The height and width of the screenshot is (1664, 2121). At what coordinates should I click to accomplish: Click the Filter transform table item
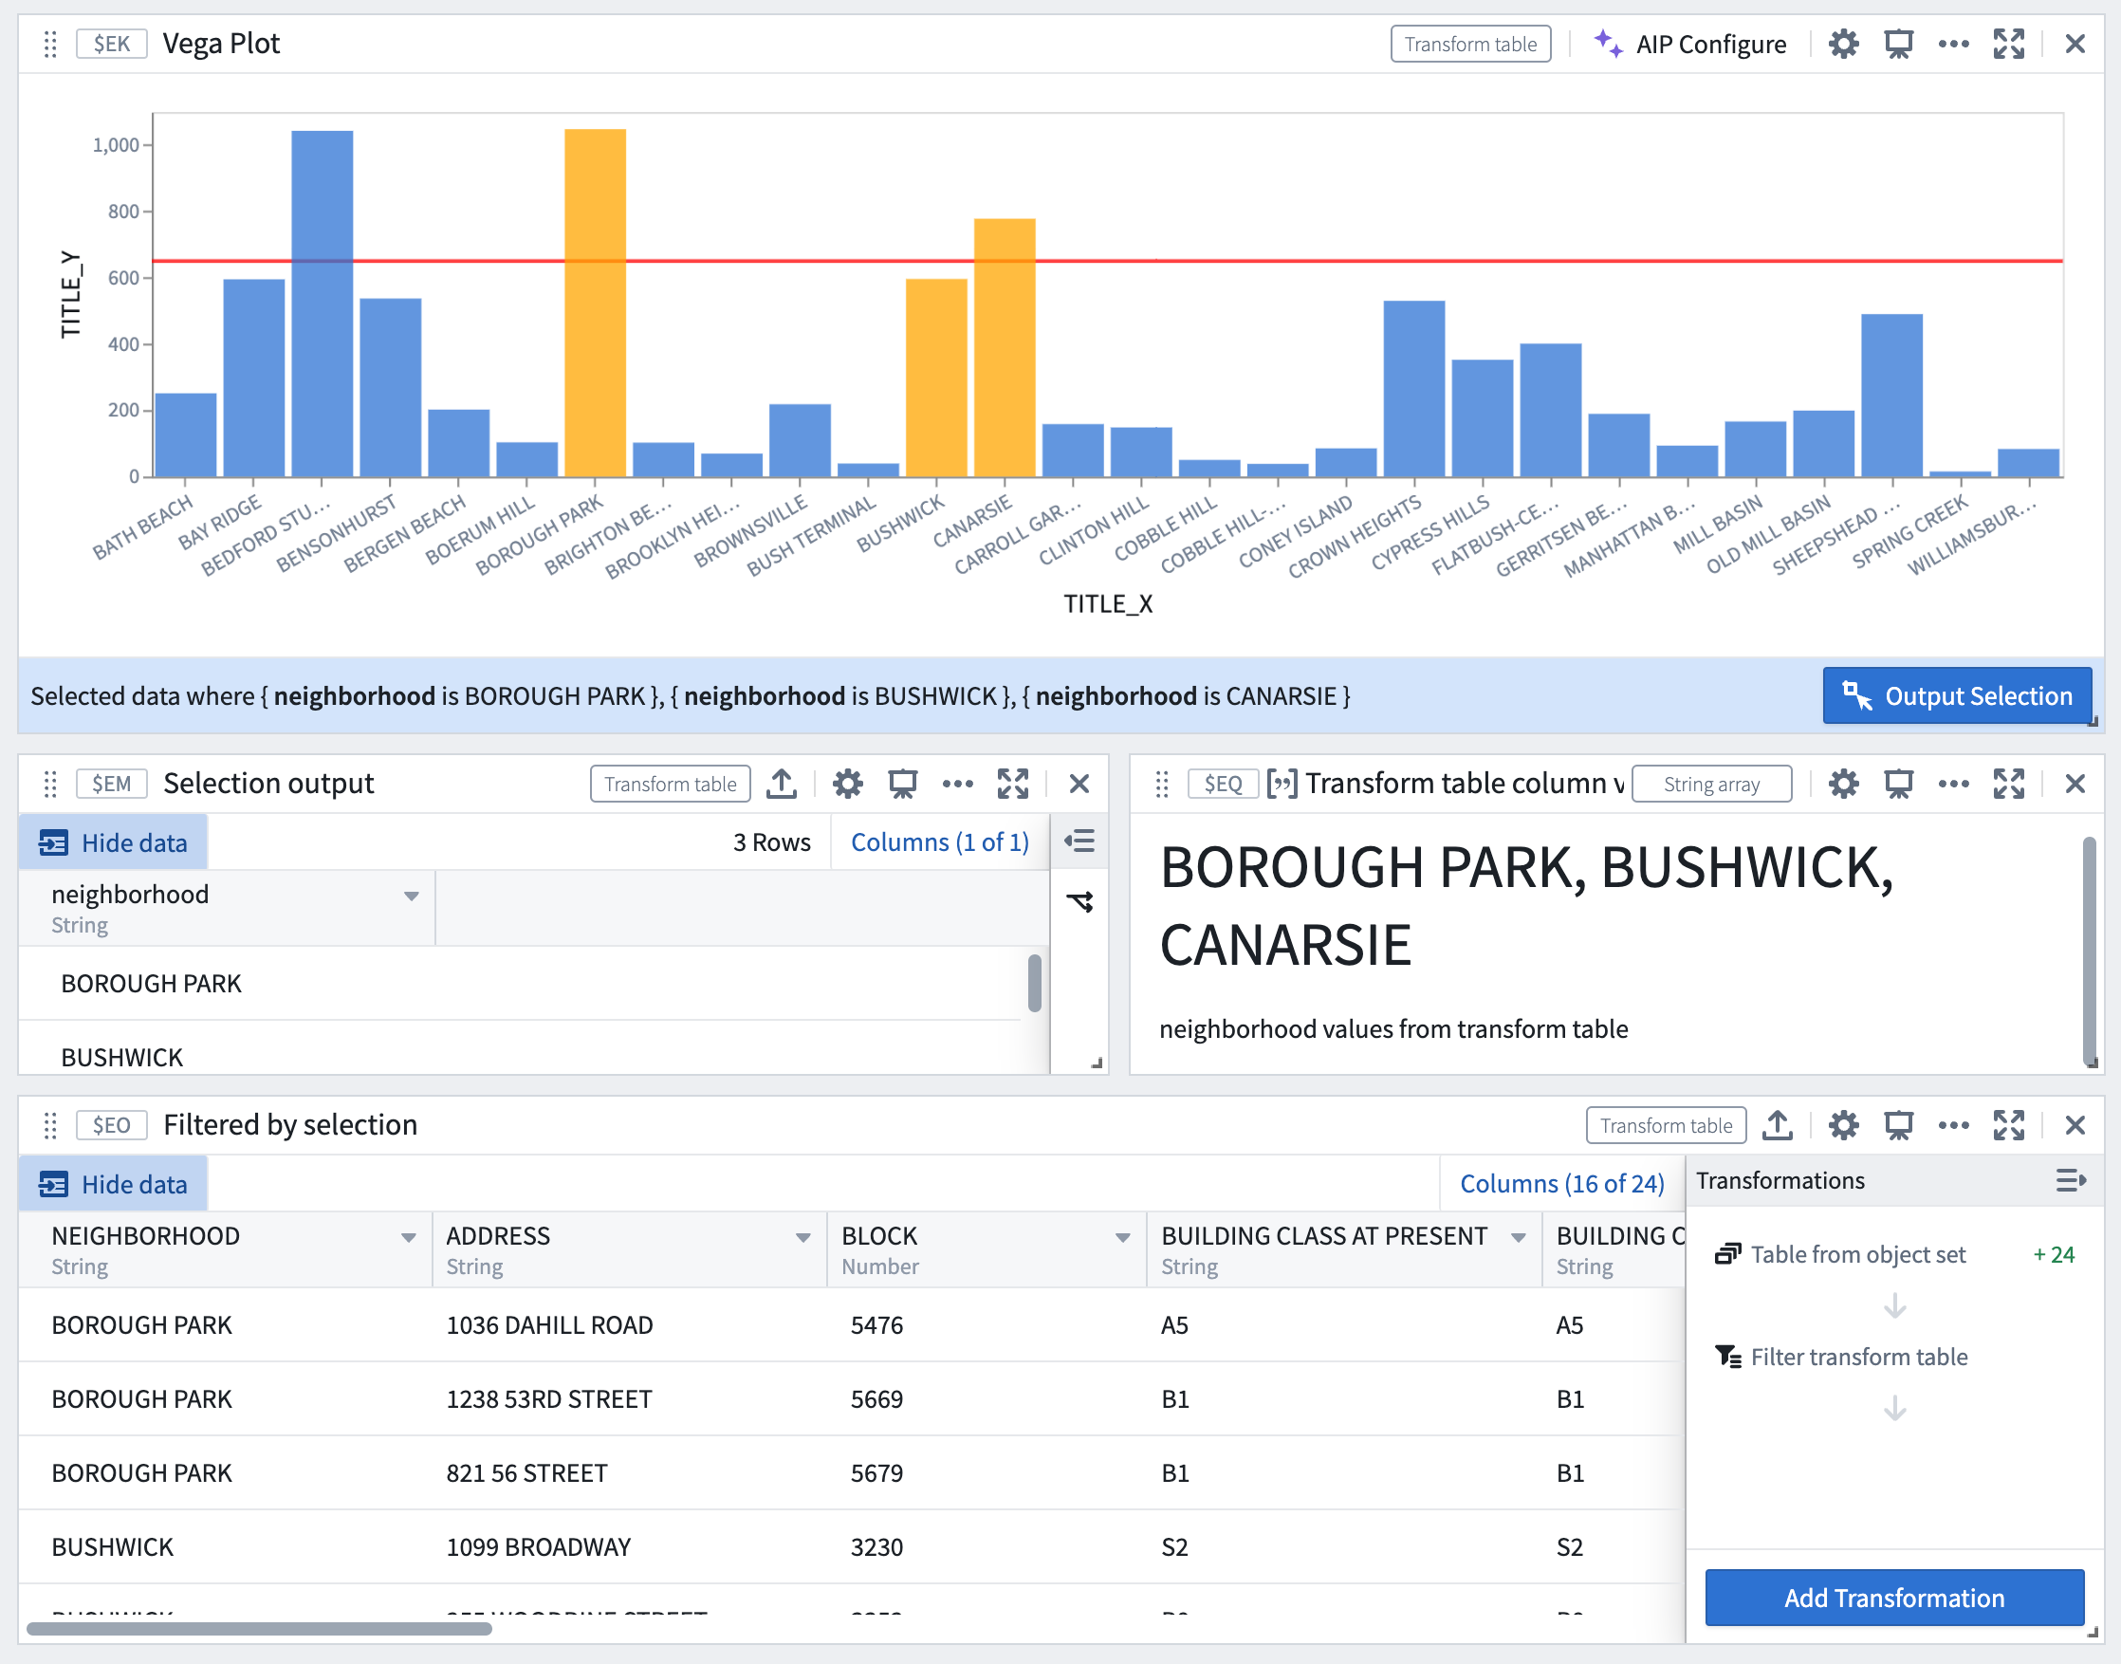tap(1859, 1358)
